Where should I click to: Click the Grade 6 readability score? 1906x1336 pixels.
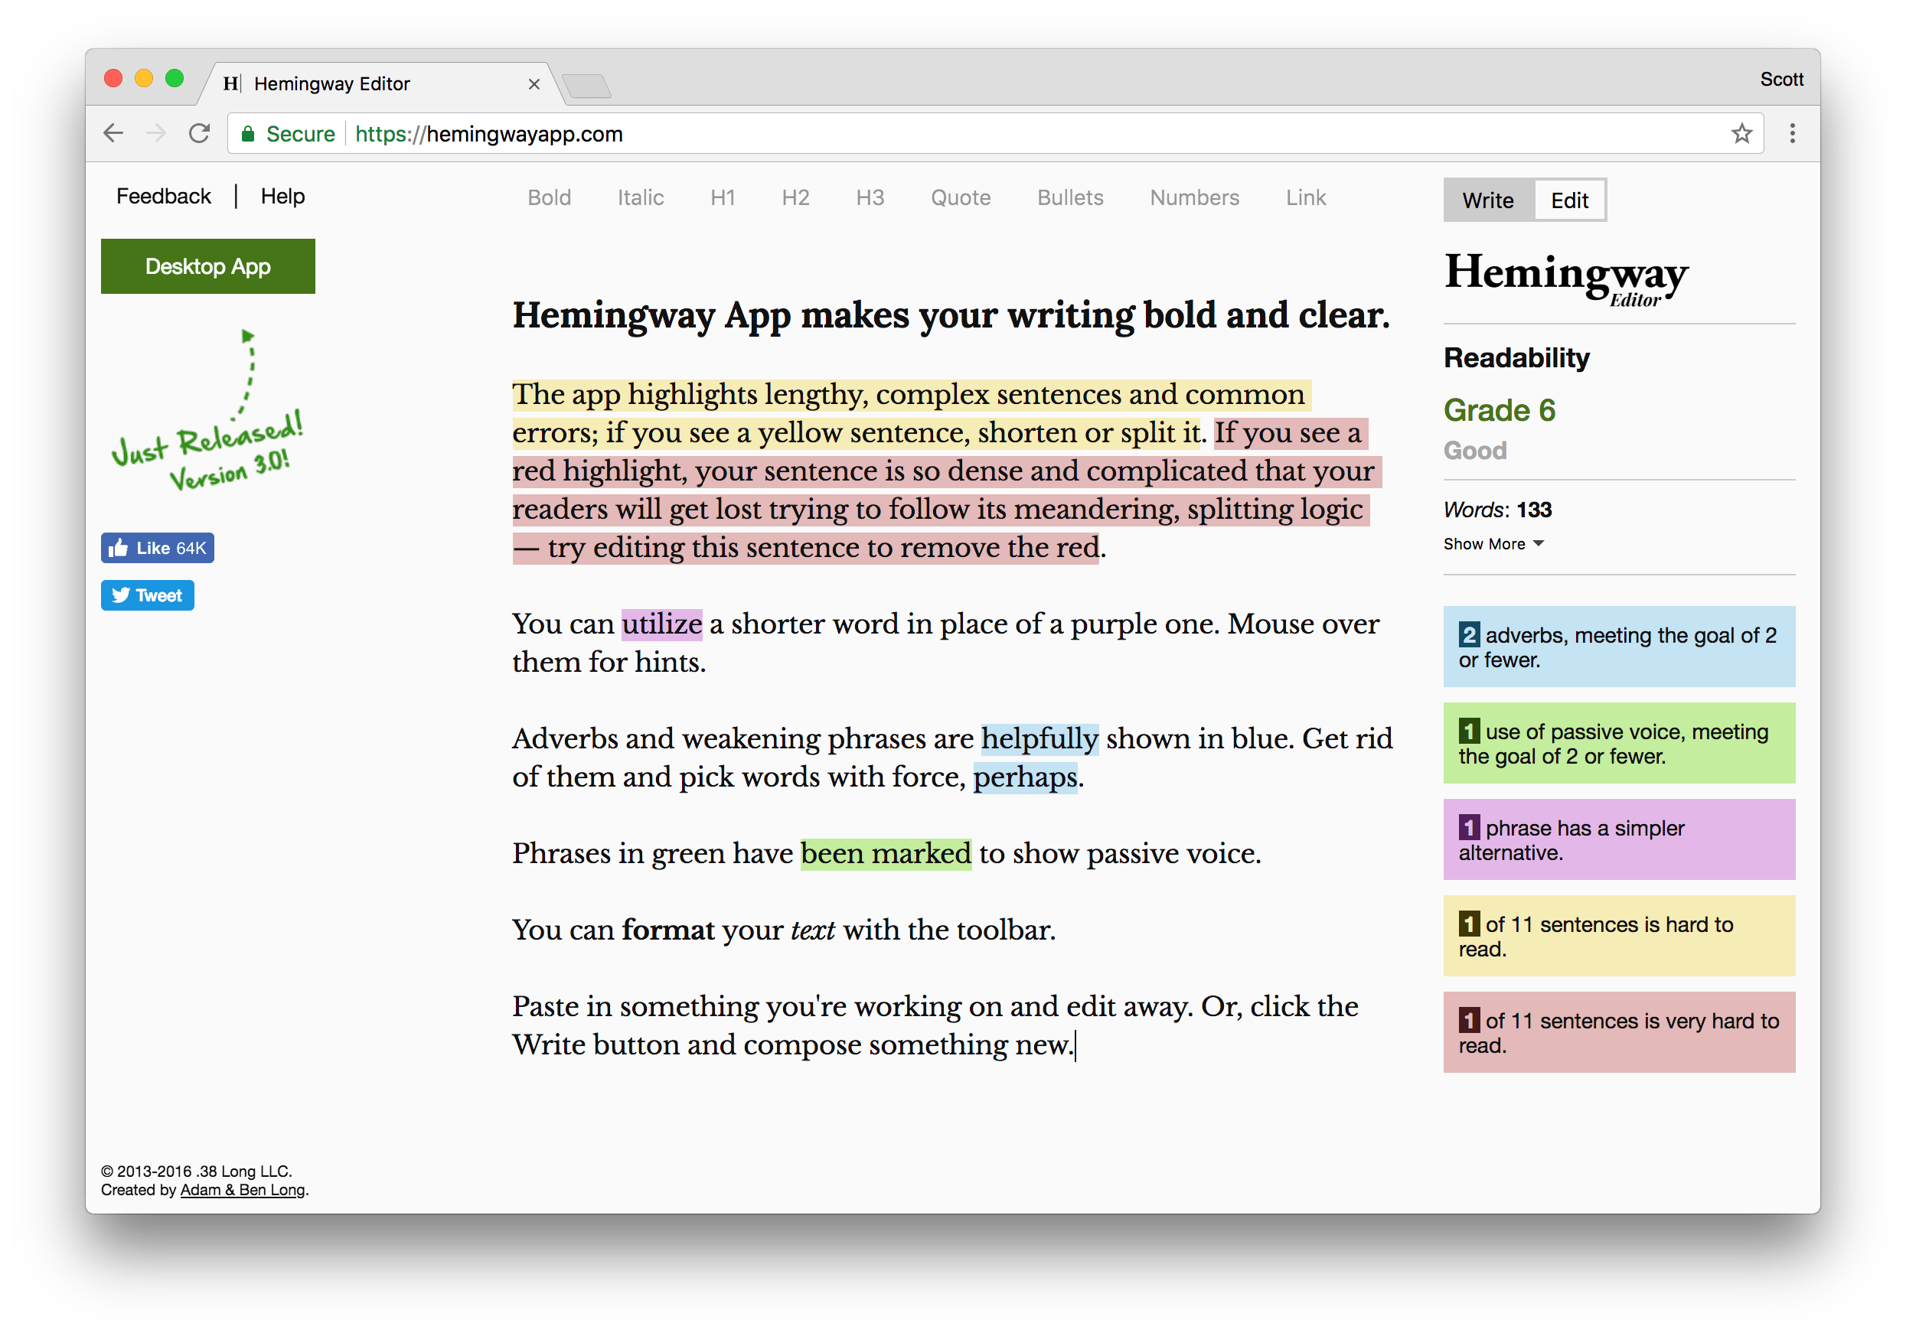pos(1499,410)
